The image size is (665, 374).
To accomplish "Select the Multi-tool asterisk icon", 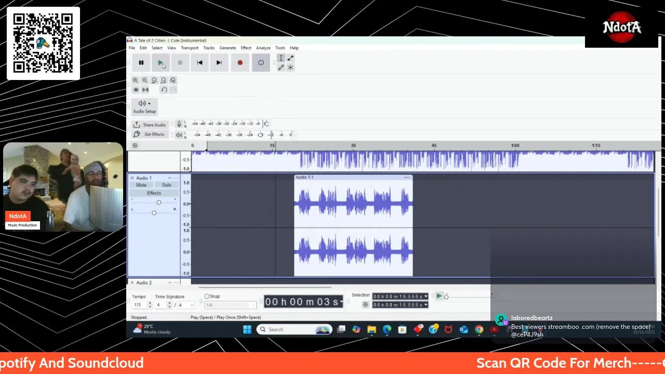I will 290,68.
